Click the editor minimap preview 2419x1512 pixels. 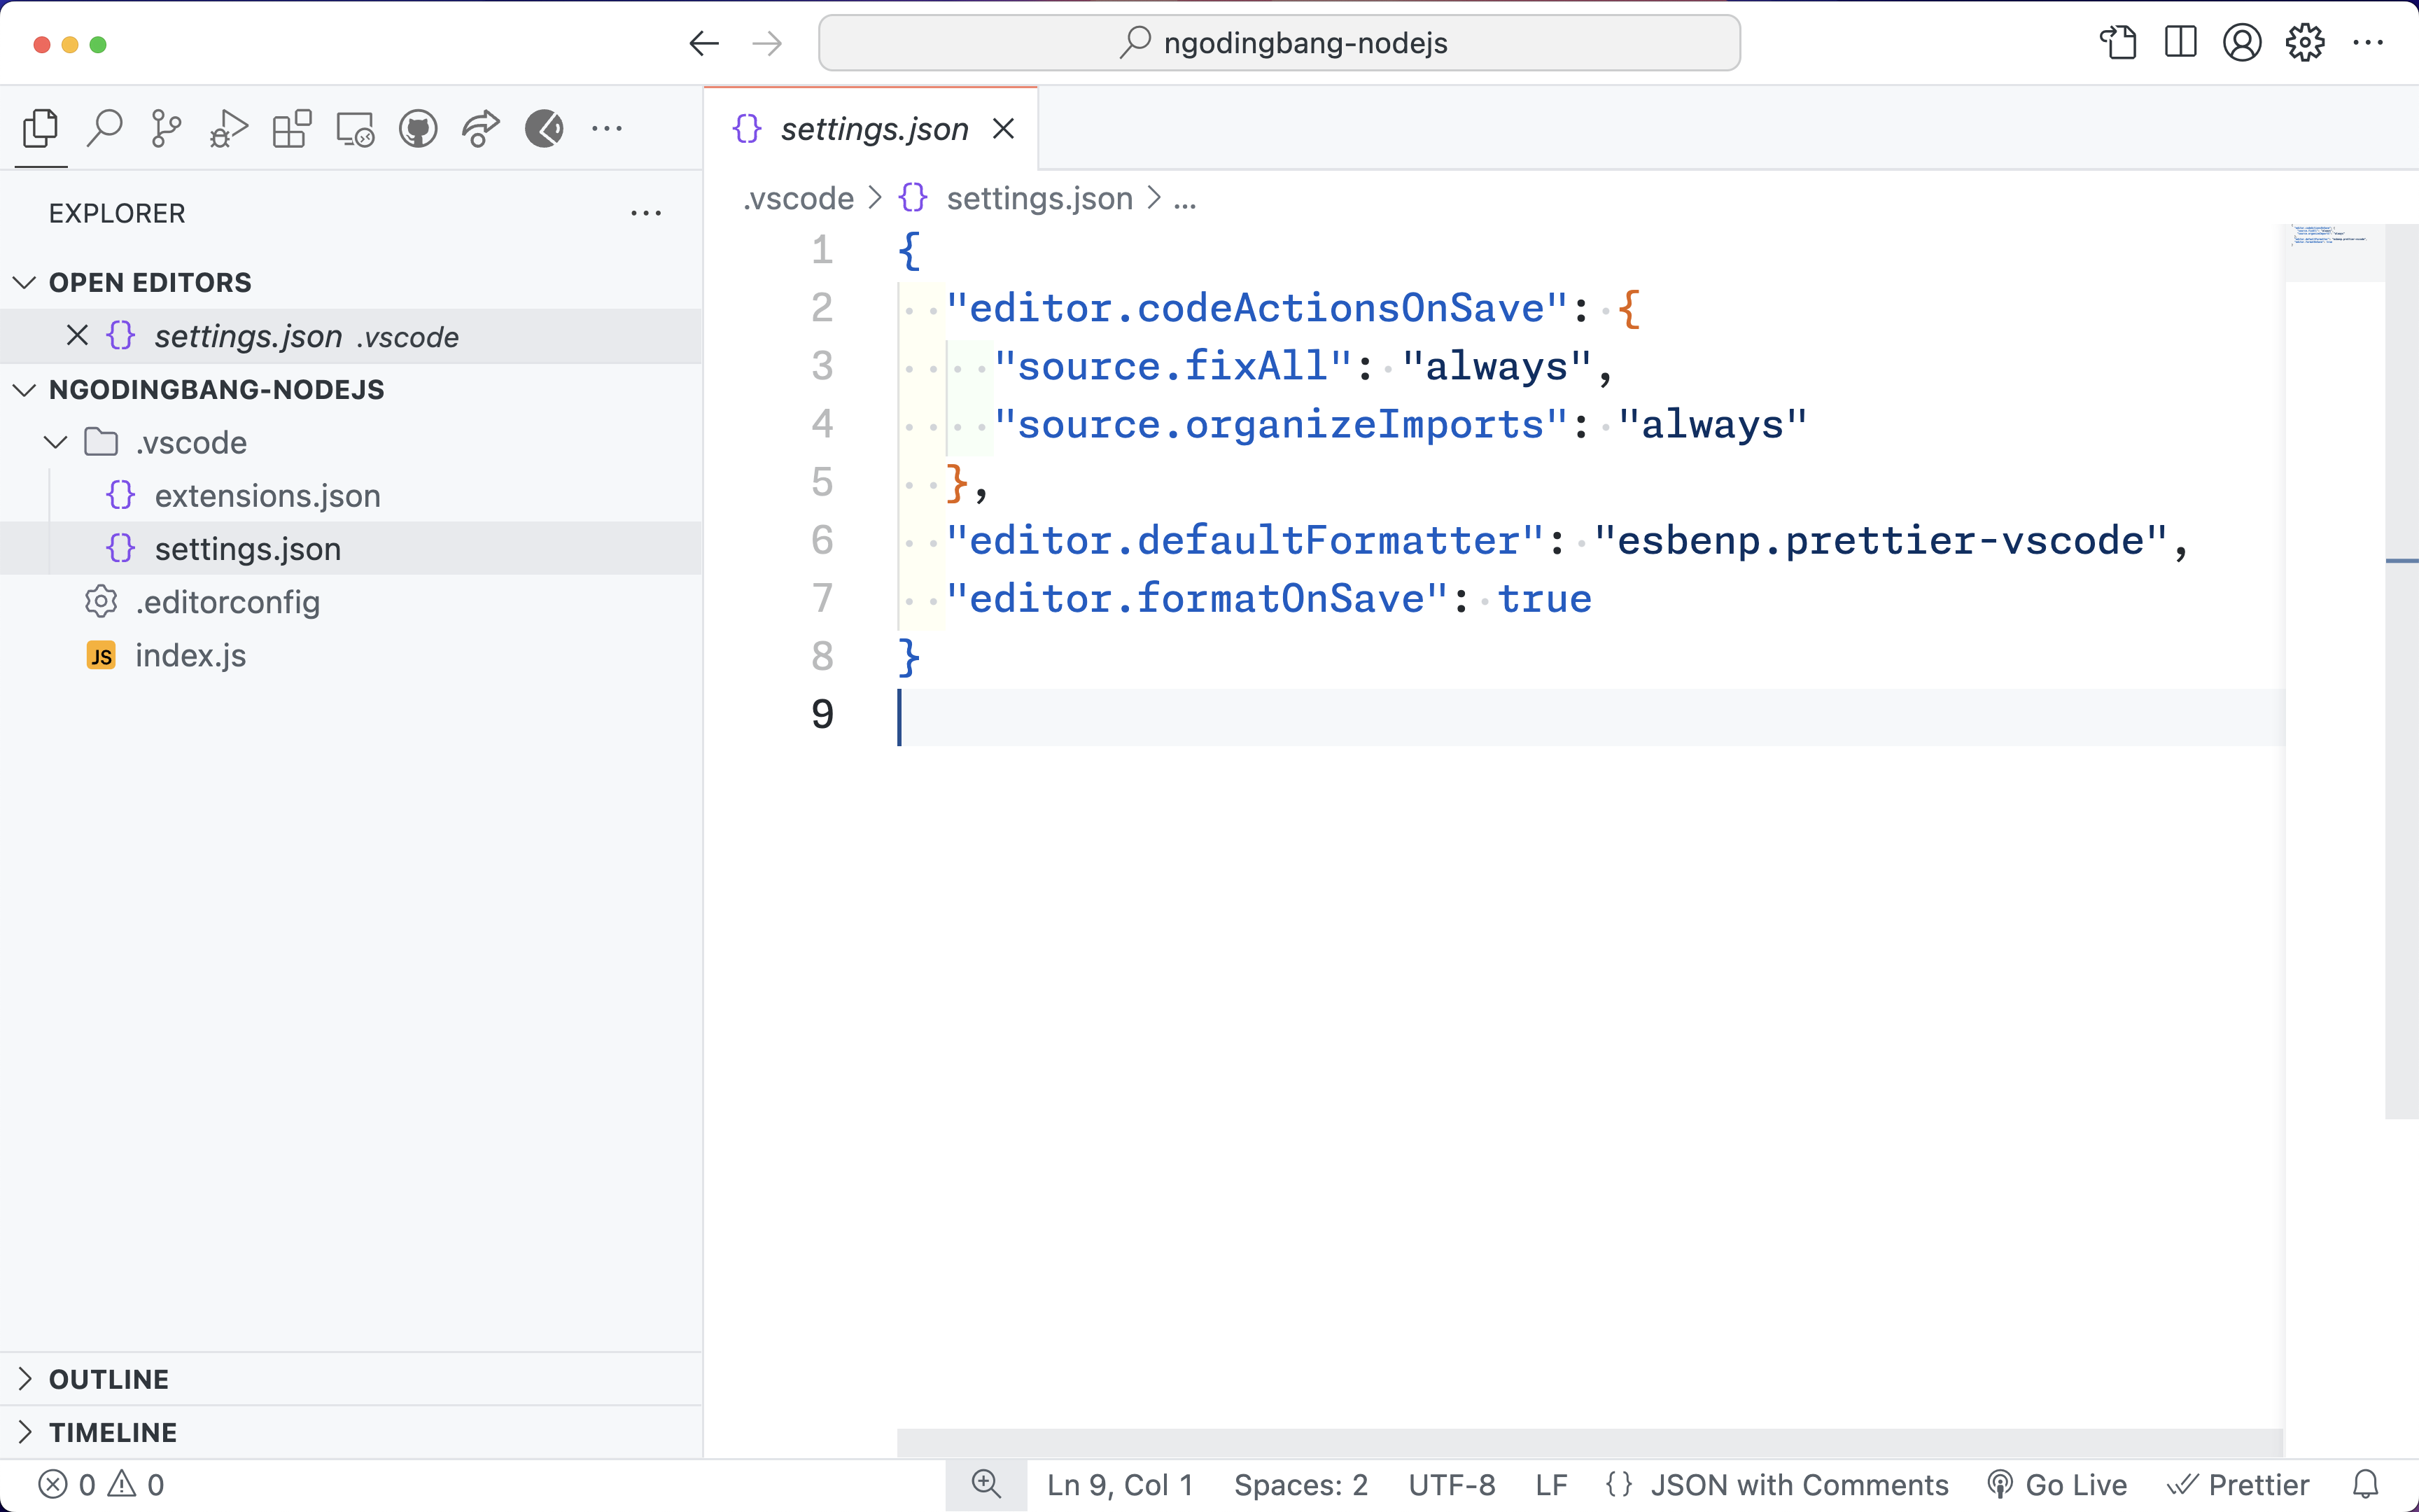[2335, 252]
